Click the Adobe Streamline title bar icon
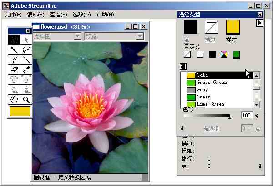Viewport: 273px width, 186px height. pos(6,6)
